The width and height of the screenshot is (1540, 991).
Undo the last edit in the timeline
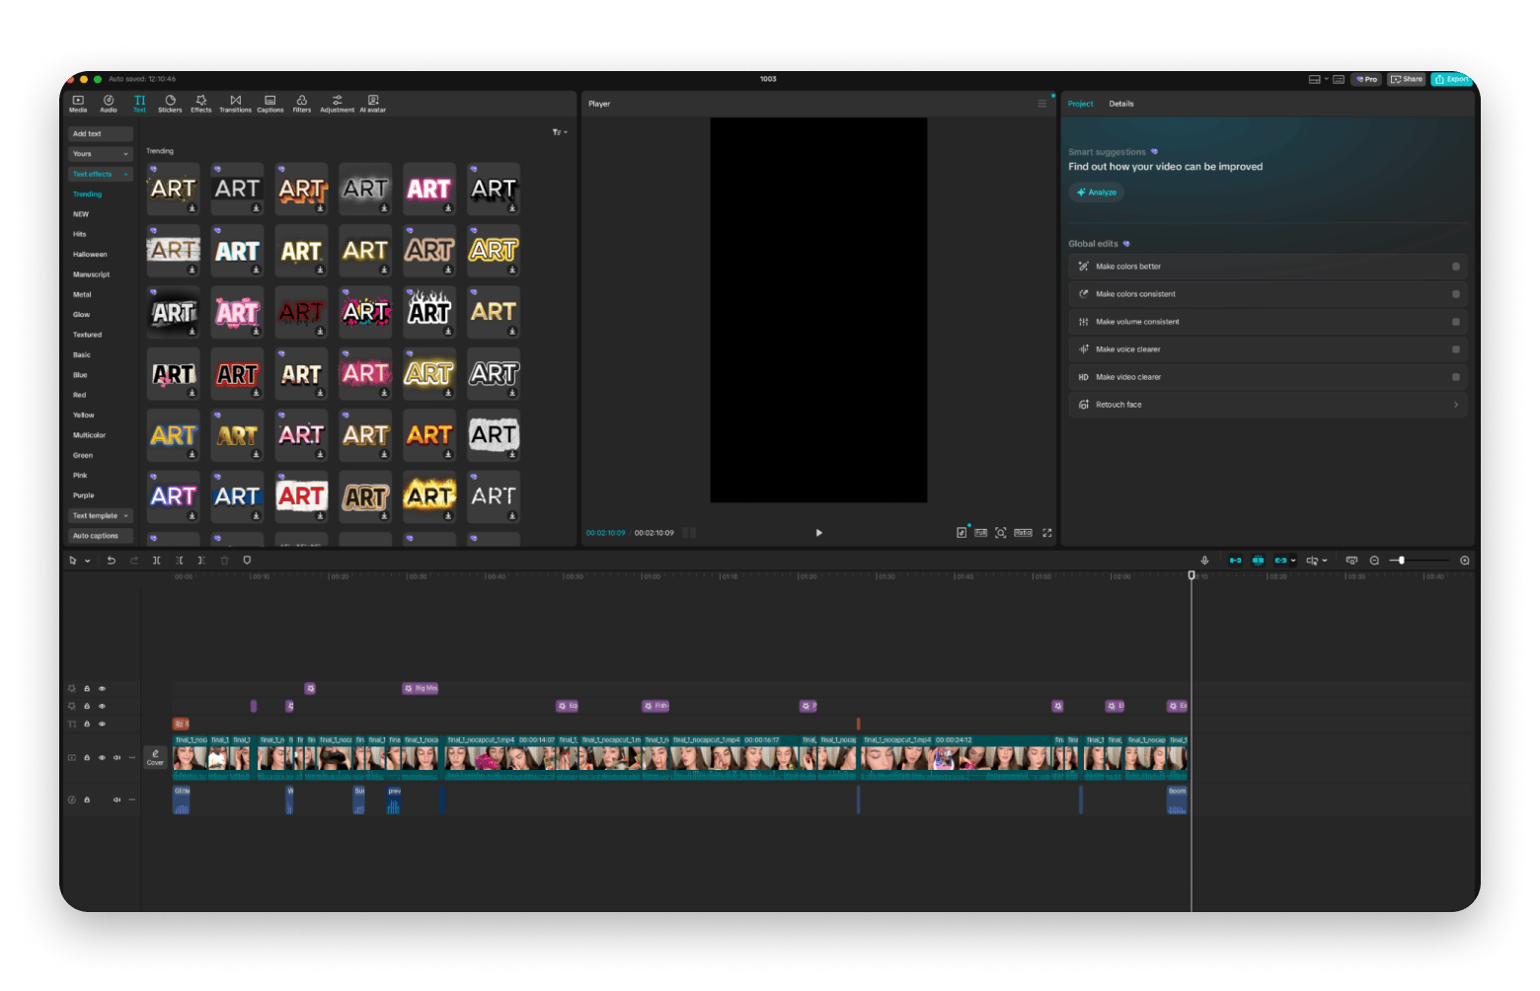pyautogui.click(x=112, y=560)
